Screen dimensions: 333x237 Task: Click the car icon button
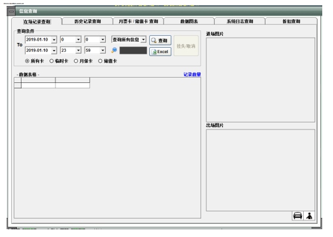click(x=298, y=216)
